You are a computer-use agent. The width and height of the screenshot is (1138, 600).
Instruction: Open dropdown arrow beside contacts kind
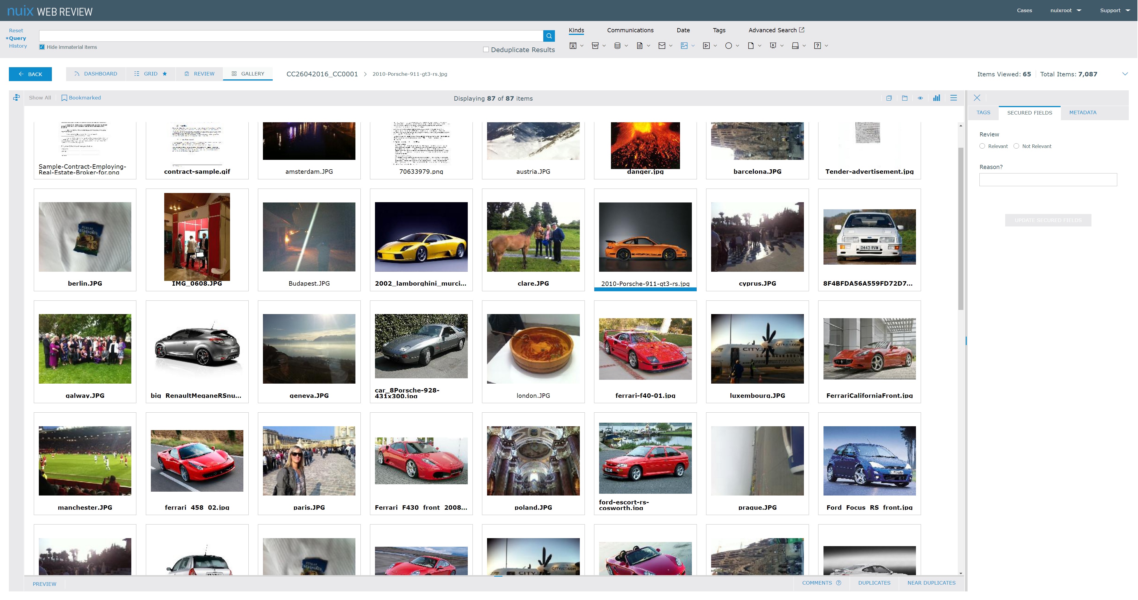[582, 46]
